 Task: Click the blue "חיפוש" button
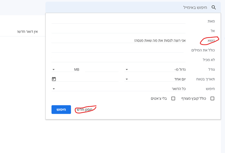61,109
